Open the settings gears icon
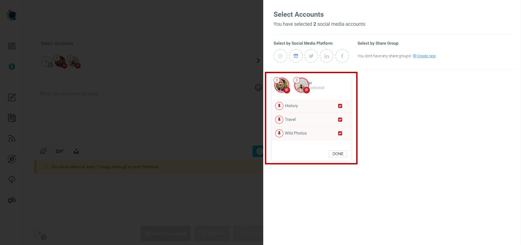Viewport: 521px width, 245px height. pyautogui.click(x=12, y=200)
